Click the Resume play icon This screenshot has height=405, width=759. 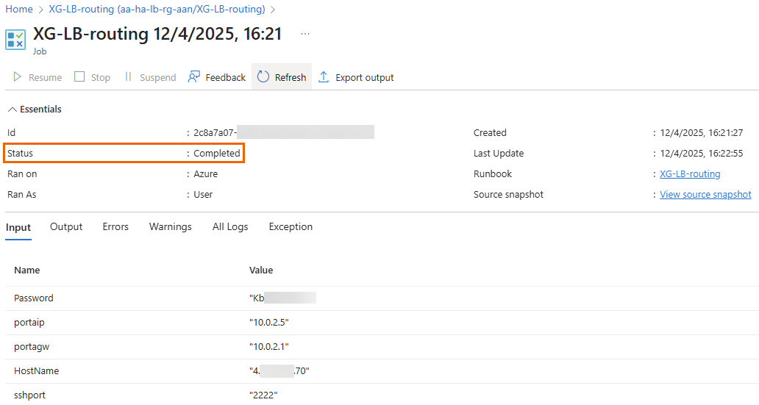pyautogui.click(x=18, y=77)
